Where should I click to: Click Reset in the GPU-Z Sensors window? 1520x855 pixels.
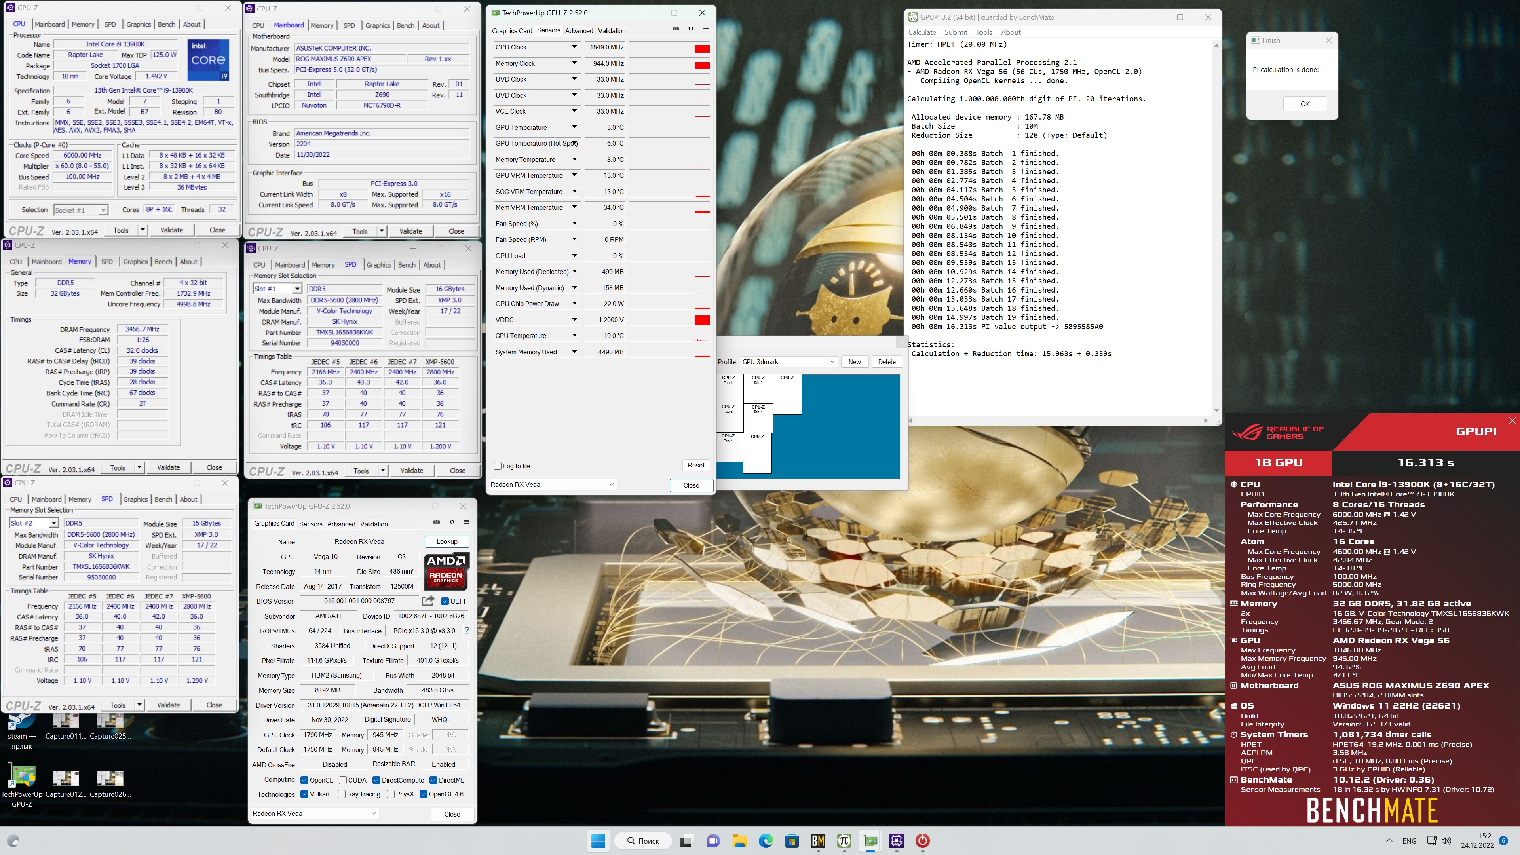[x=696, y=465]
